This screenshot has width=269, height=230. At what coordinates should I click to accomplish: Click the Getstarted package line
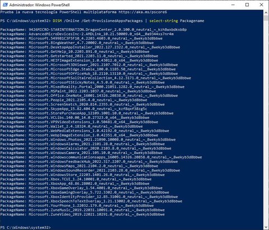(x=79, y=56)
